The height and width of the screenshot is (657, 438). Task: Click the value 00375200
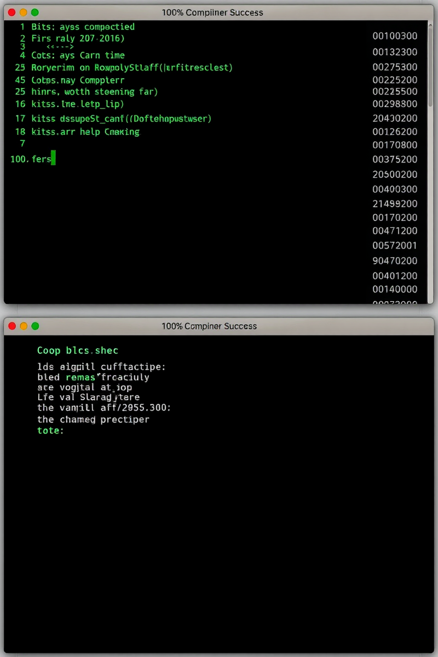point(395,160)
